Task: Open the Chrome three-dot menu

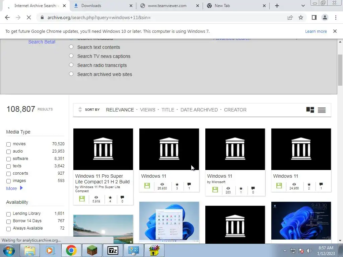Action: point(336,17)
